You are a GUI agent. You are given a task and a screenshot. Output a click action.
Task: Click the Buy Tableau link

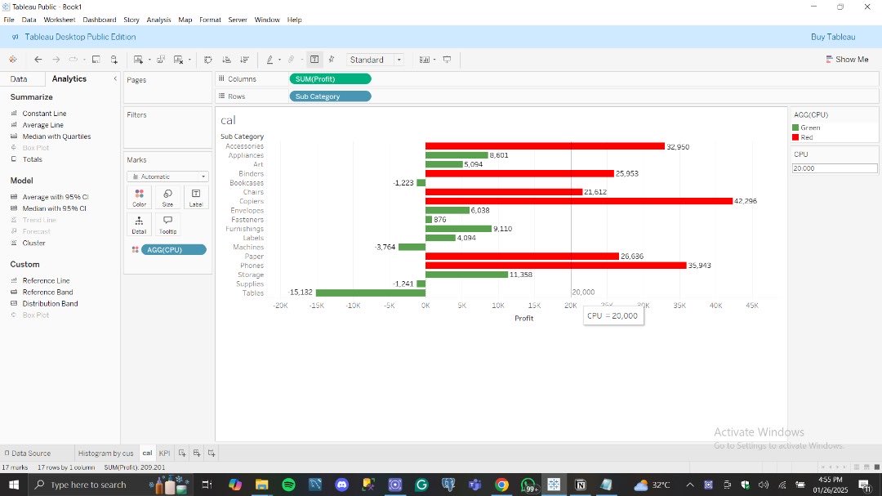click(832, 37)
